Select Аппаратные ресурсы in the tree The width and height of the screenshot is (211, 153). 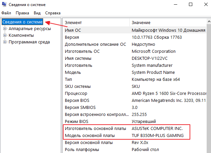click(x=30, y=29)
